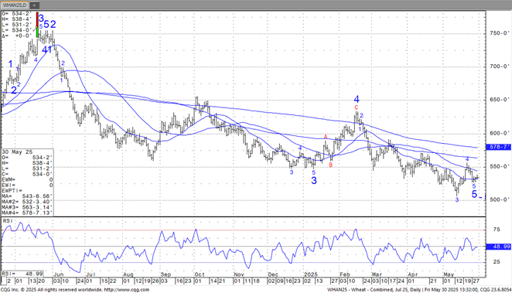This screenshot has height=293, width=512.
Task: Click the 550-0 price axis label
Action: (x=499, y=166)
